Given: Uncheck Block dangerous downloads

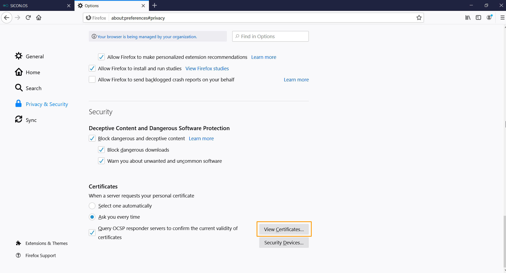Looking at the screenshot, I should pyautogui.click(x=101, y=150).
